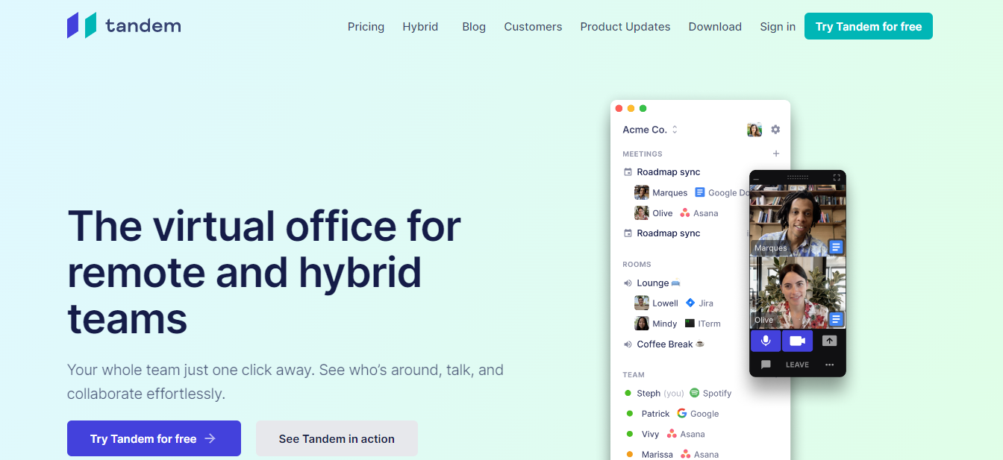Click the Google Docs icon beside Marques
The height and width of the screenshot is (460, 1003).
[699, 192]
